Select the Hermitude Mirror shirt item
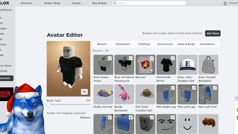Screen dimensions: 238x134 pos(166,65)
